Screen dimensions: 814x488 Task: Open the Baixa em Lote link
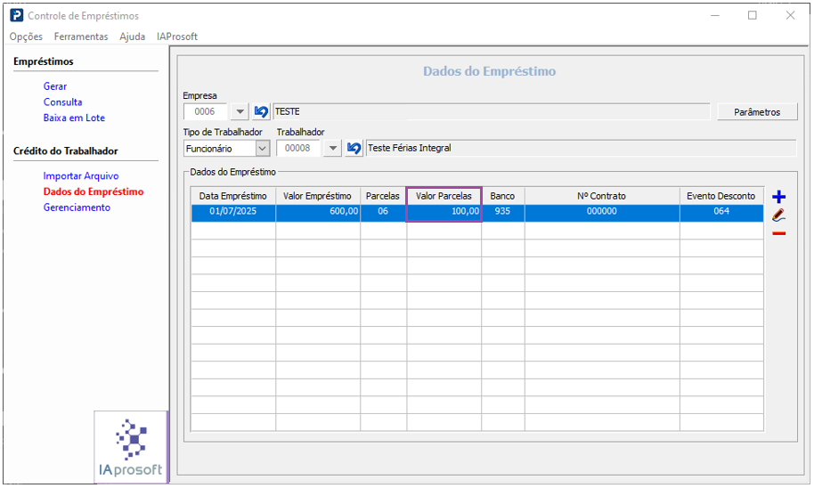pos(74,118)
